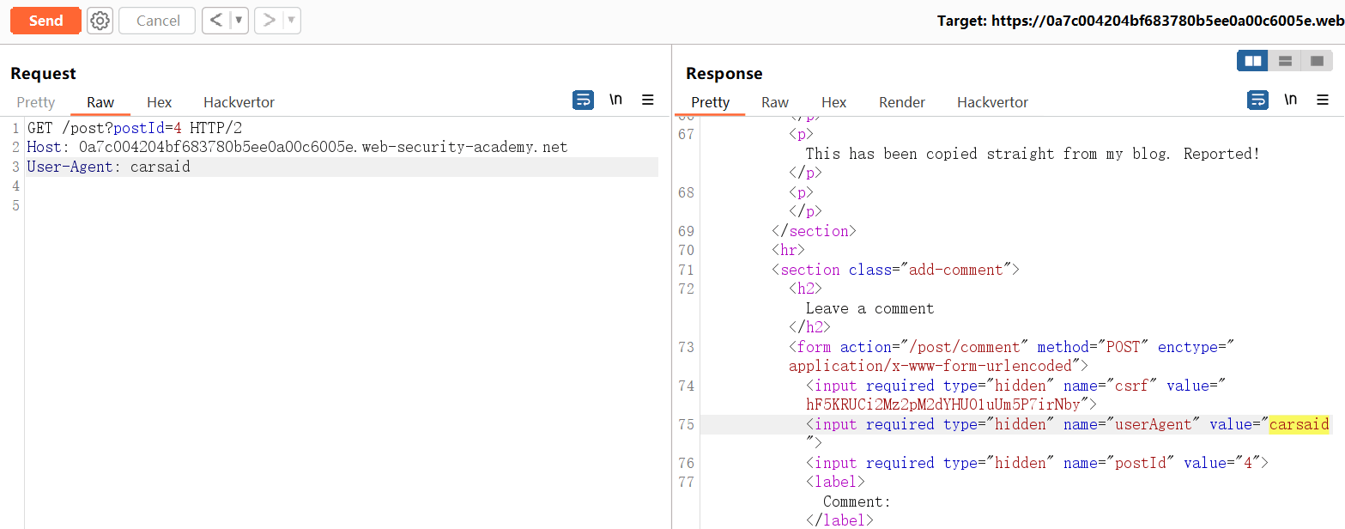The image size is (1345, 529).
Task: Open request settings gear icon
Action: coord(100,21)
